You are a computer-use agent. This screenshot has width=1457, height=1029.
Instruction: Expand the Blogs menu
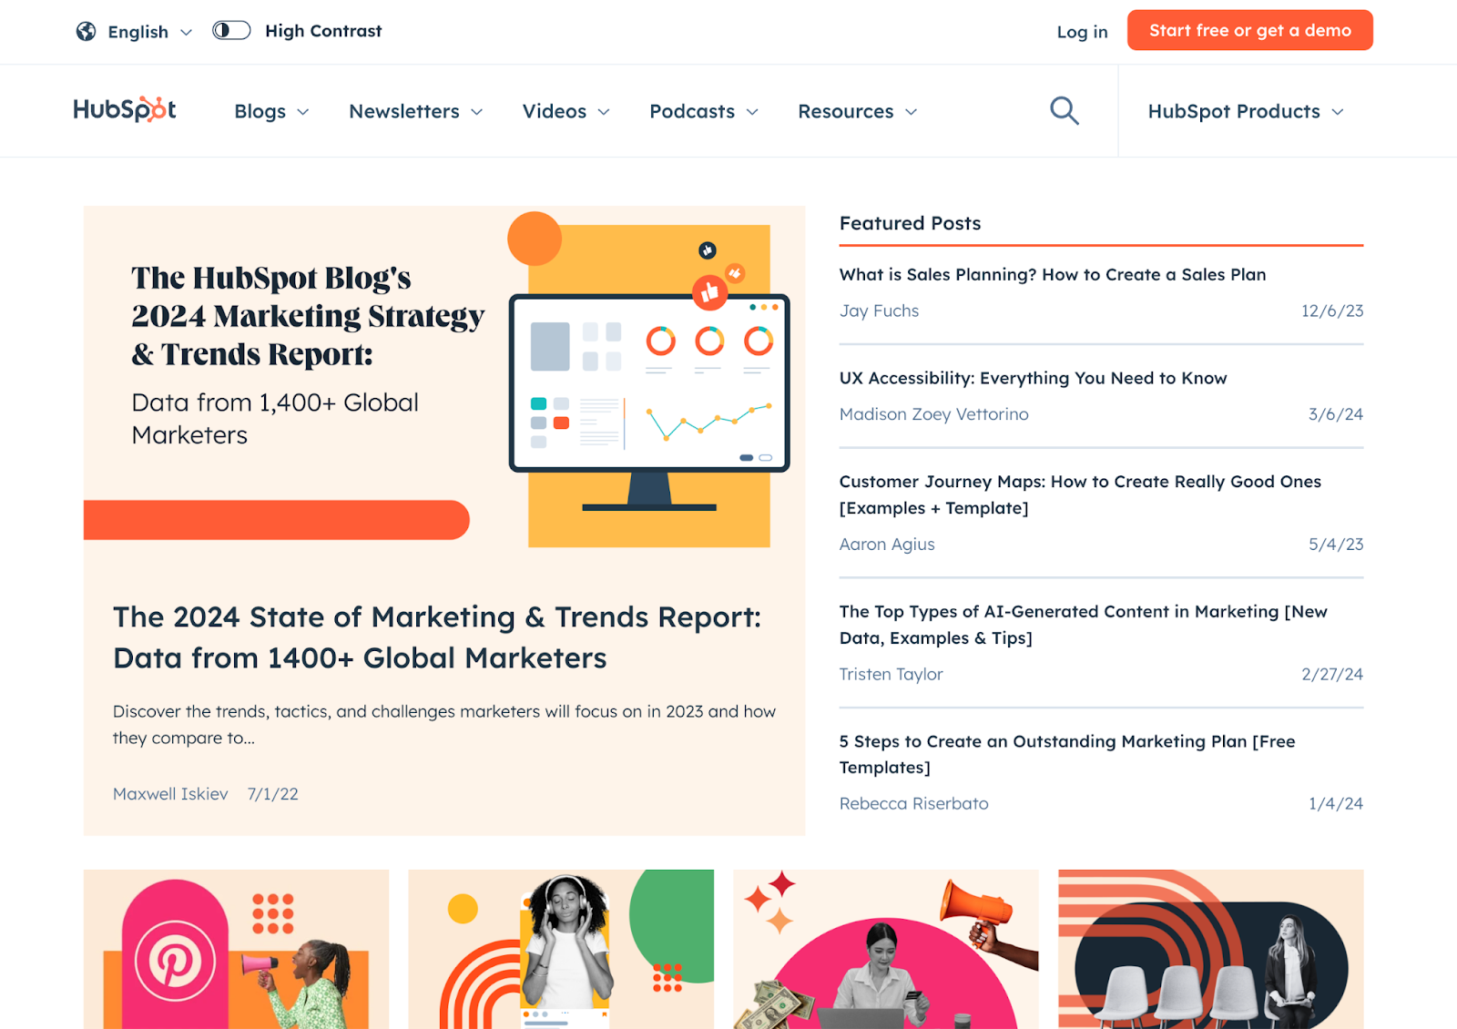[271, 111]
